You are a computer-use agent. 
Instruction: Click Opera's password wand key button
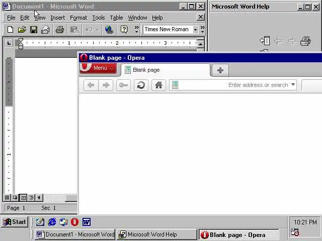point(123,85)
